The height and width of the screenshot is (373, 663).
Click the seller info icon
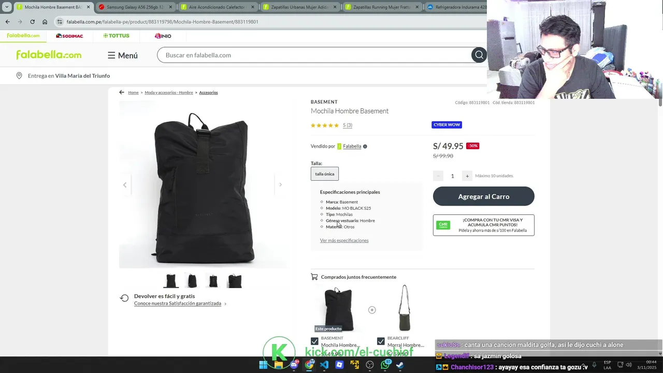tap(365, 146)
